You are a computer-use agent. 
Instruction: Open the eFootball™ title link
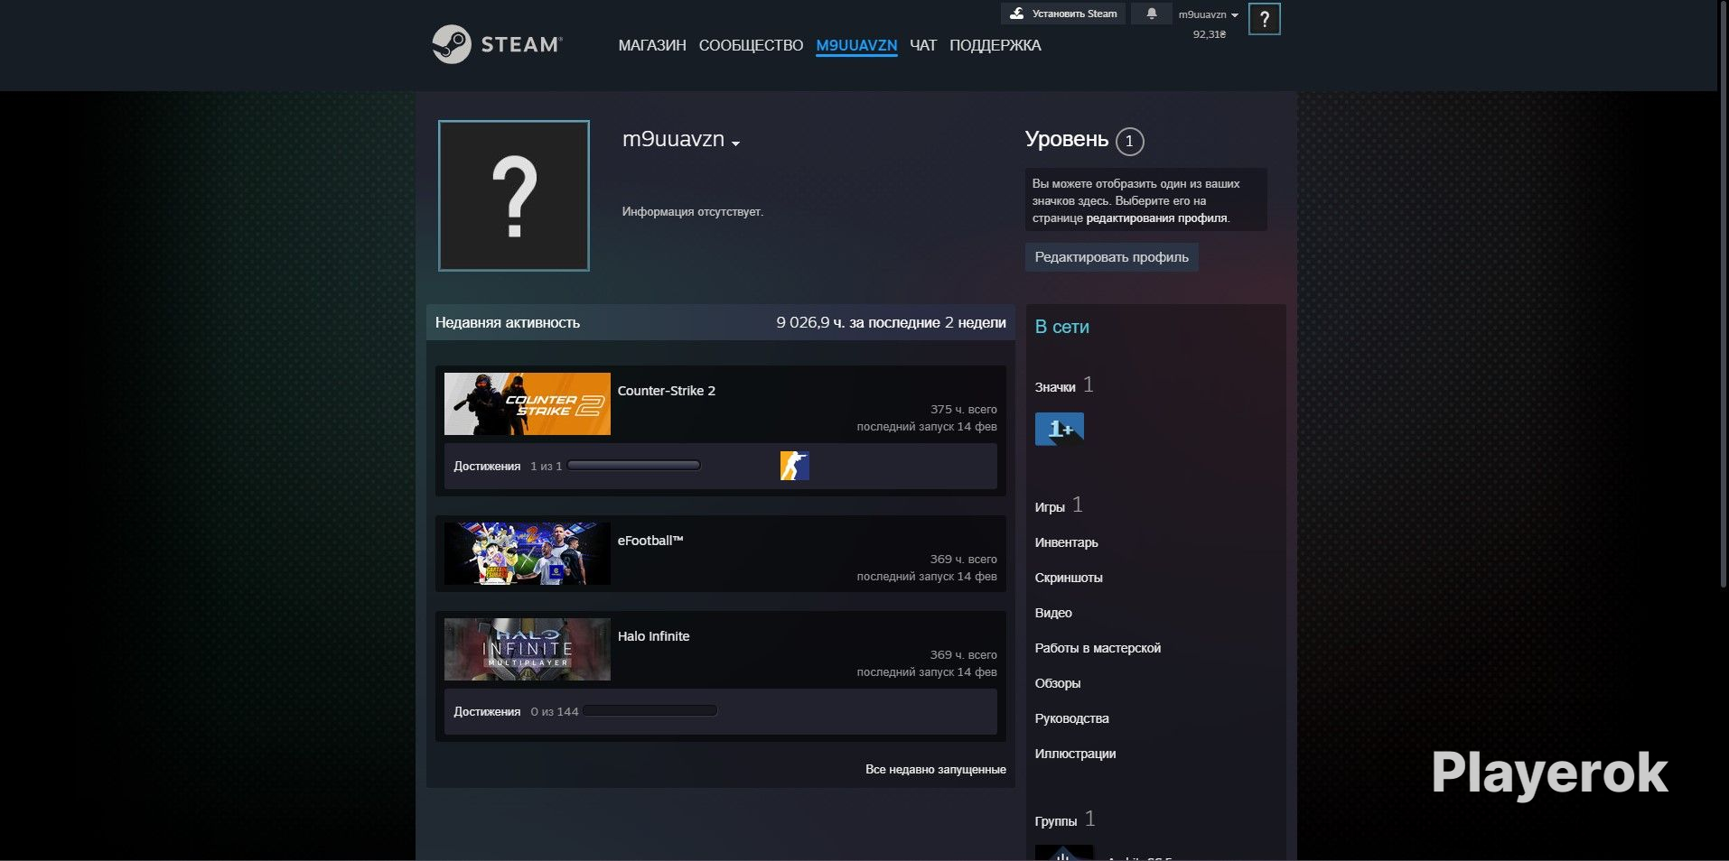tap(650, 541)
